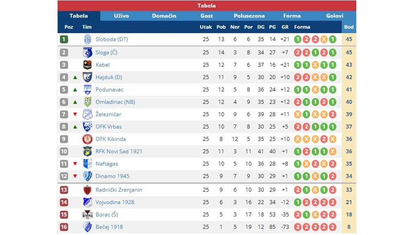Open the Domaćin tab
Image resolution: width=413 pixels, height=235 pixels.
pos(164,16)
